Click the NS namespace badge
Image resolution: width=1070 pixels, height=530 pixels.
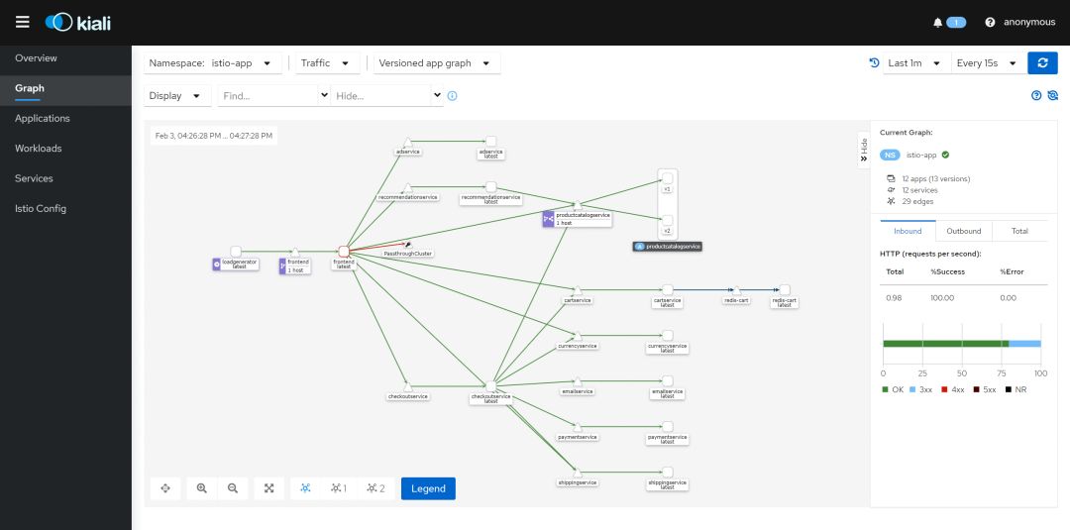890,155
